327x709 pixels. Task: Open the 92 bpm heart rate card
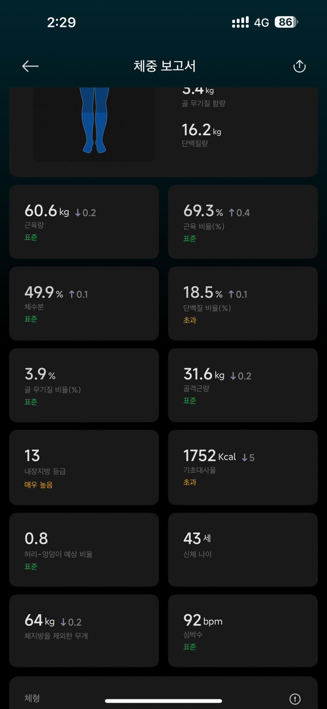pos(243,631)
